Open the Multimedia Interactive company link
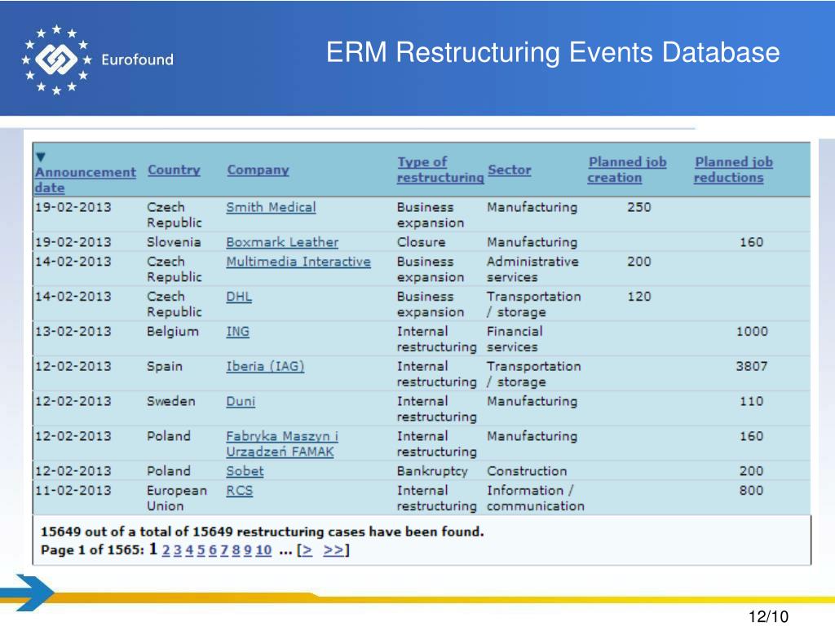The width and height of the screenshot is (835, 626). tap(298, 262)
